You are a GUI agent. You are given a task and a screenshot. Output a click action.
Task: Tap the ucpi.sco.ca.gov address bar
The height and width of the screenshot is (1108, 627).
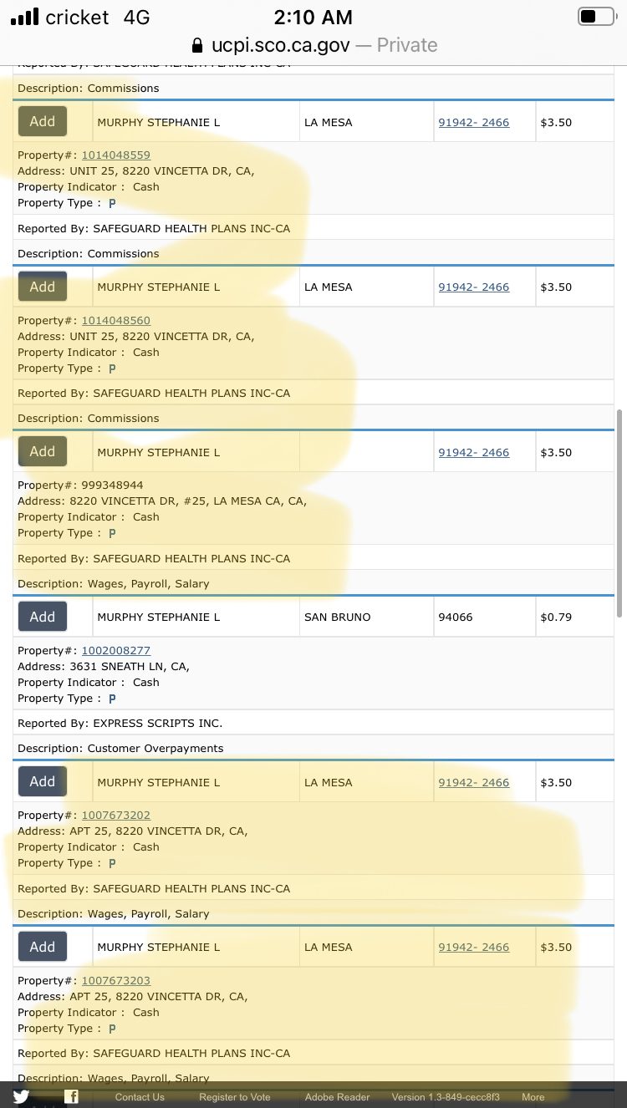point(313,45)
